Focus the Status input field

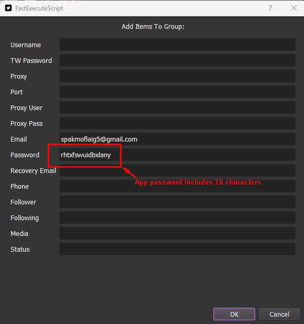(177, 249)
